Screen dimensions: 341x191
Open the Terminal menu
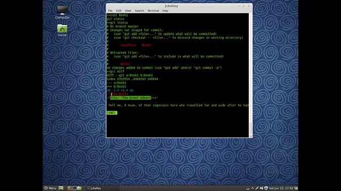tap(153, 11)
